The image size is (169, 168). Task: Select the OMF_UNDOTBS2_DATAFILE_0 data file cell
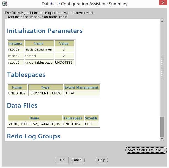(x=34, y=124)
